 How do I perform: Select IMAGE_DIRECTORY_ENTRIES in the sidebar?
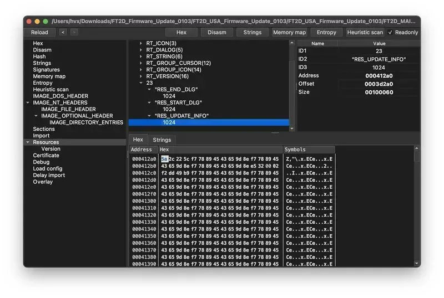pyautogui.click(x=87, y=122)
